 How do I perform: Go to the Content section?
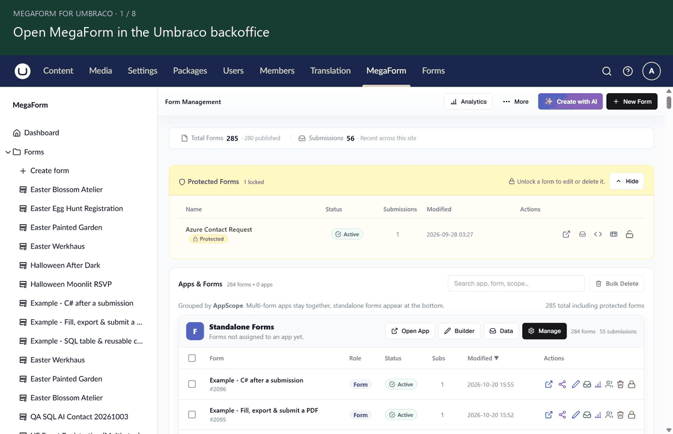(58, 71)
